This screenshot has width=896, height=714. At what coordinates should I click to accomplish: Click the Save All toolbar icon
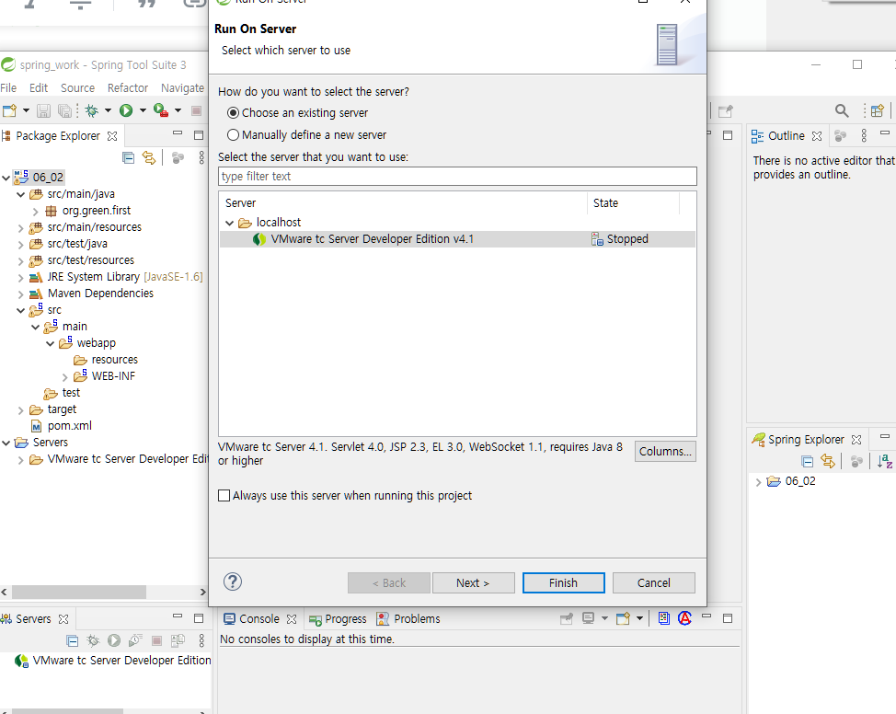point(65,110)
